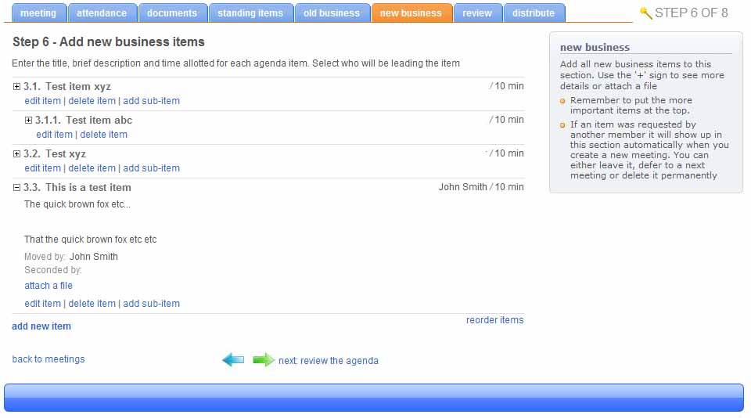Switch to the review tab

pos(477,13)
